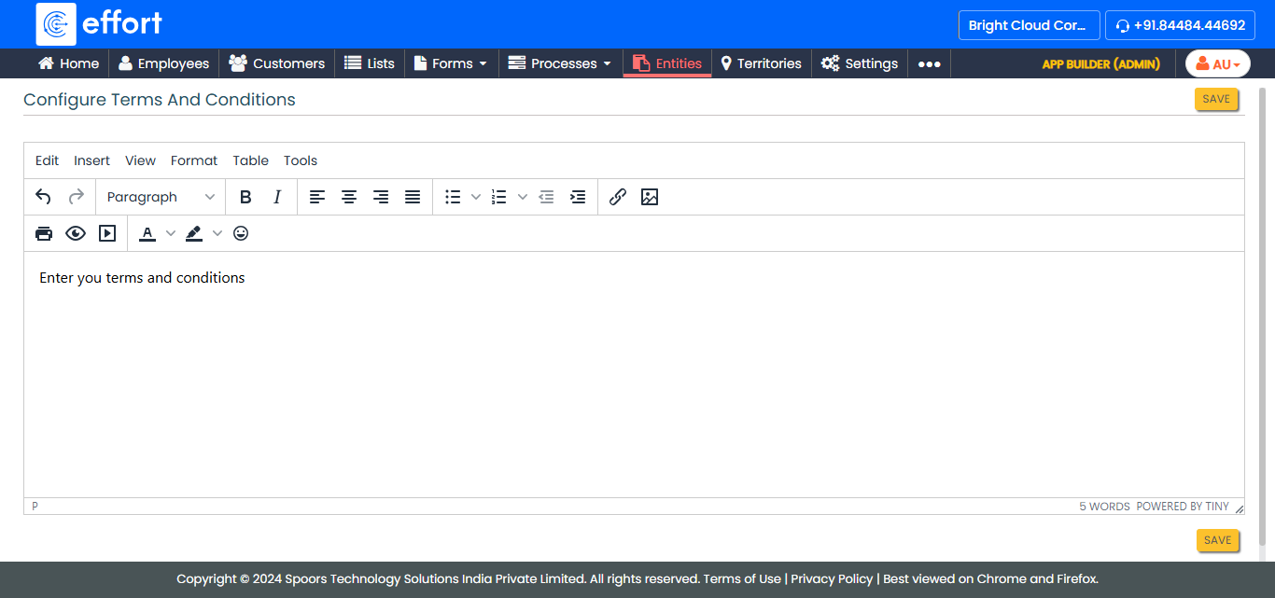The image size is (1275, 598).
Task: Click the undo arrow icon
Action: pyautogui.click(x=43, y=197)
